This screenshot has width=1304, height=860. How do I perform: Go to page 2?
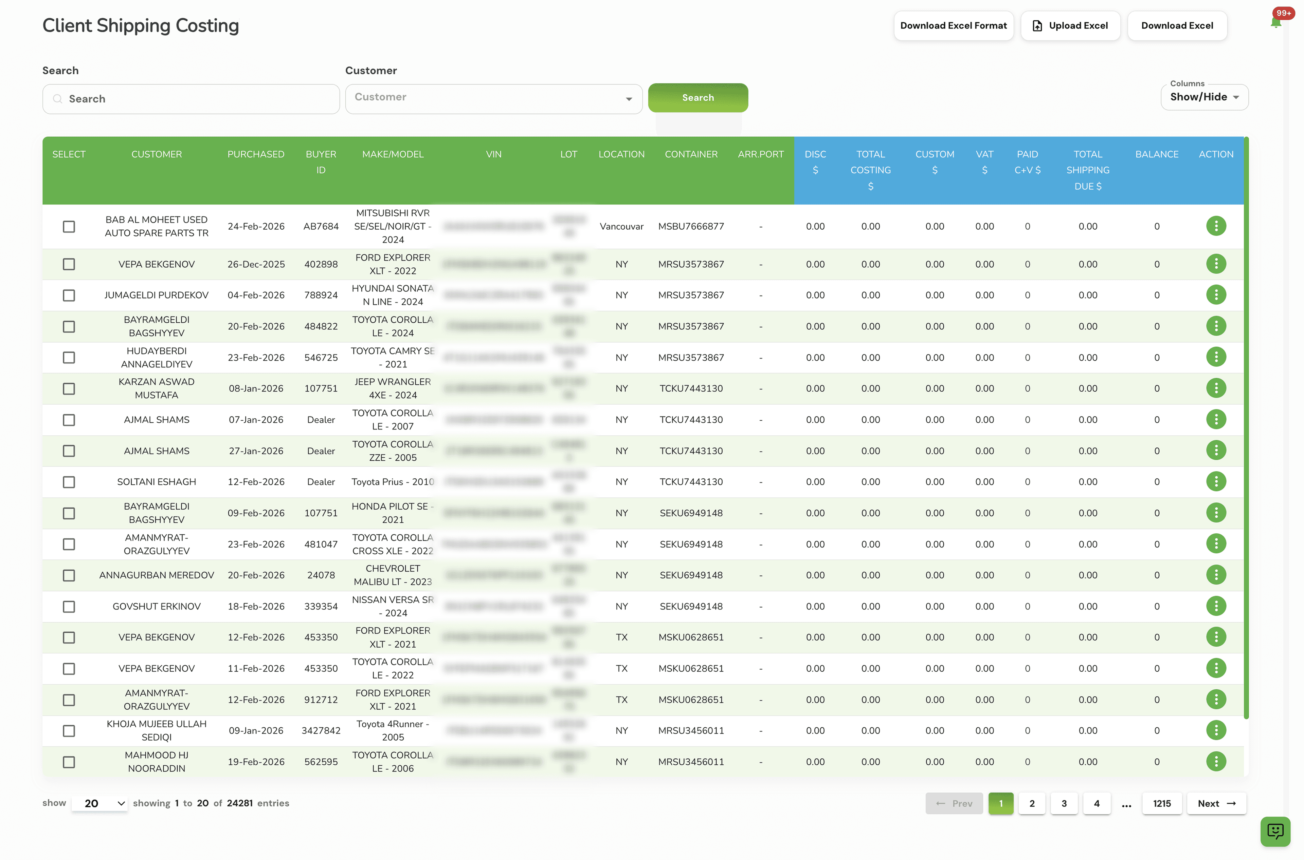coord(1032,803)
